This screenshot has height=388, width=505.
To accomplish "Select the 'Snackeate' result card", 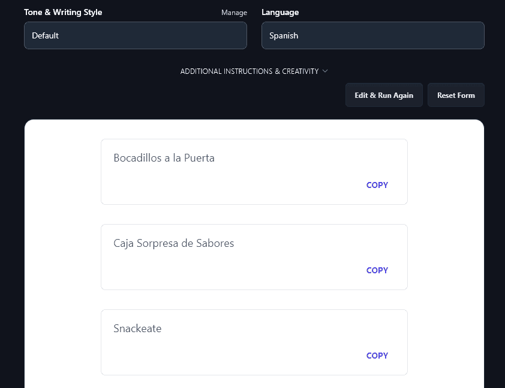I will [x=254, y=342].
